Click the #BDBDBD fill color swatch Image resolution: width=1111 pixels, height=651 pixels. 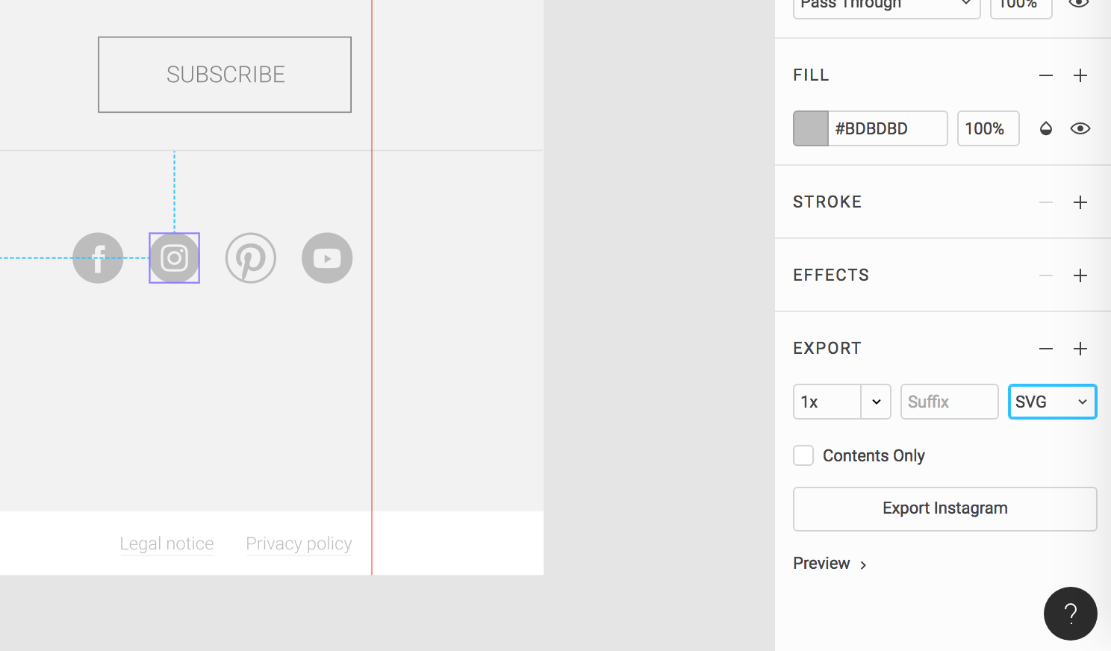click(810, 128)
